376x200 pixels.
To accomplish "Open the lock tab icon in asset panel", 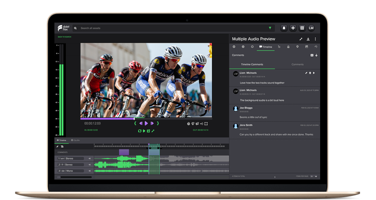I will (288, 47).
